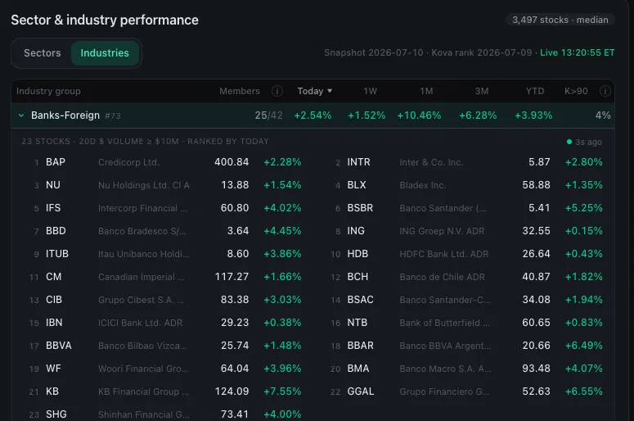The height and width of the screenshot is (421, 634).
Task: Sort by the Members column header
Action: pos(240,91)
